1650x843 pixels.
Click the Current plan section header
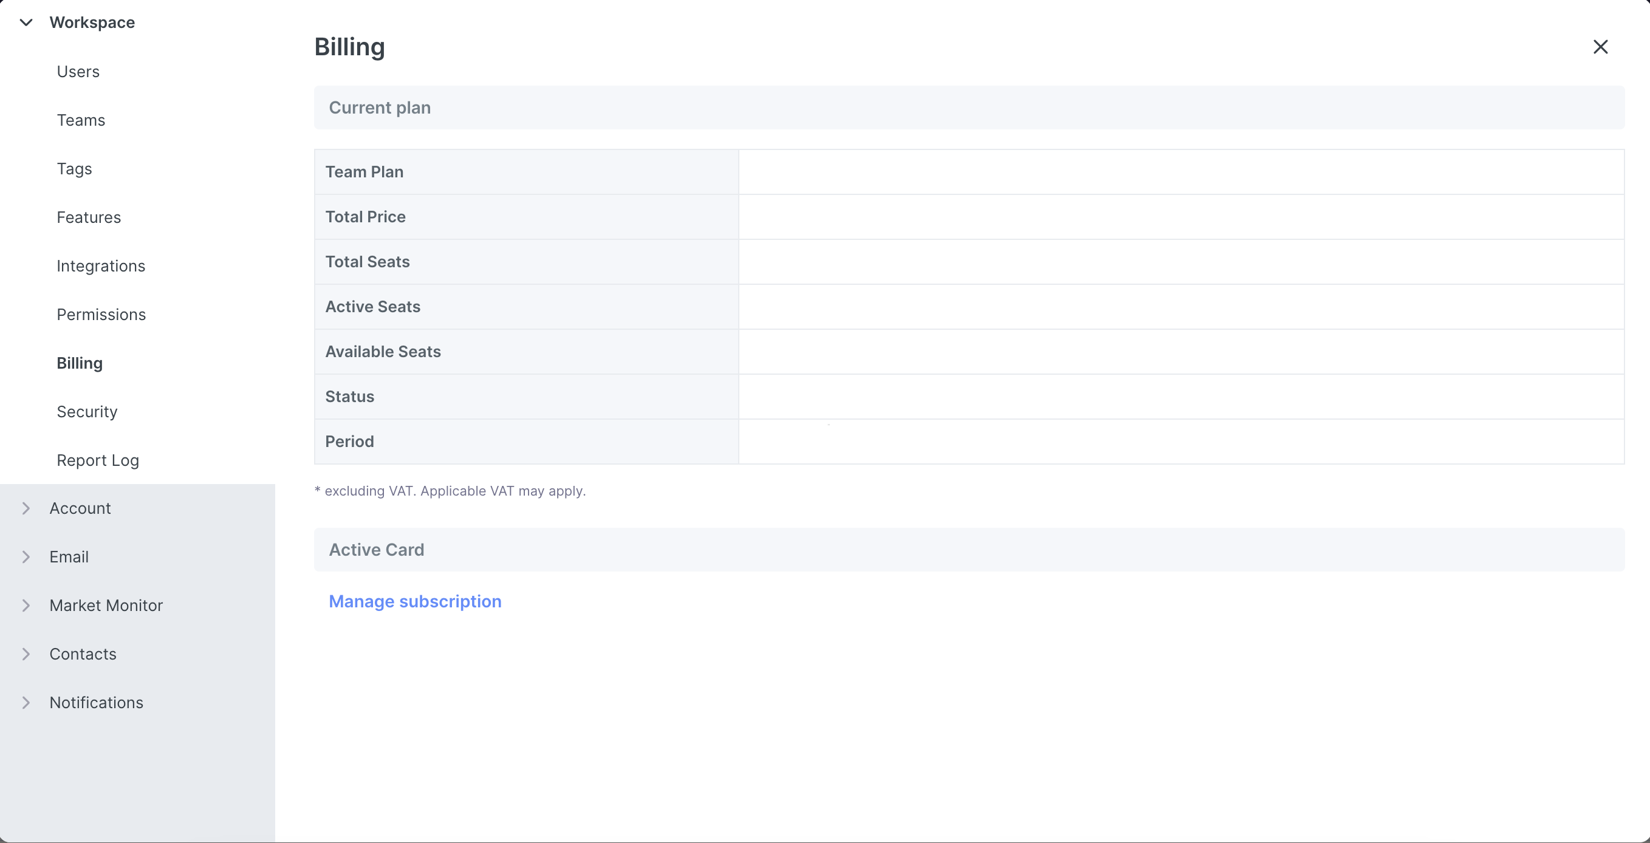tap(379, 108)
